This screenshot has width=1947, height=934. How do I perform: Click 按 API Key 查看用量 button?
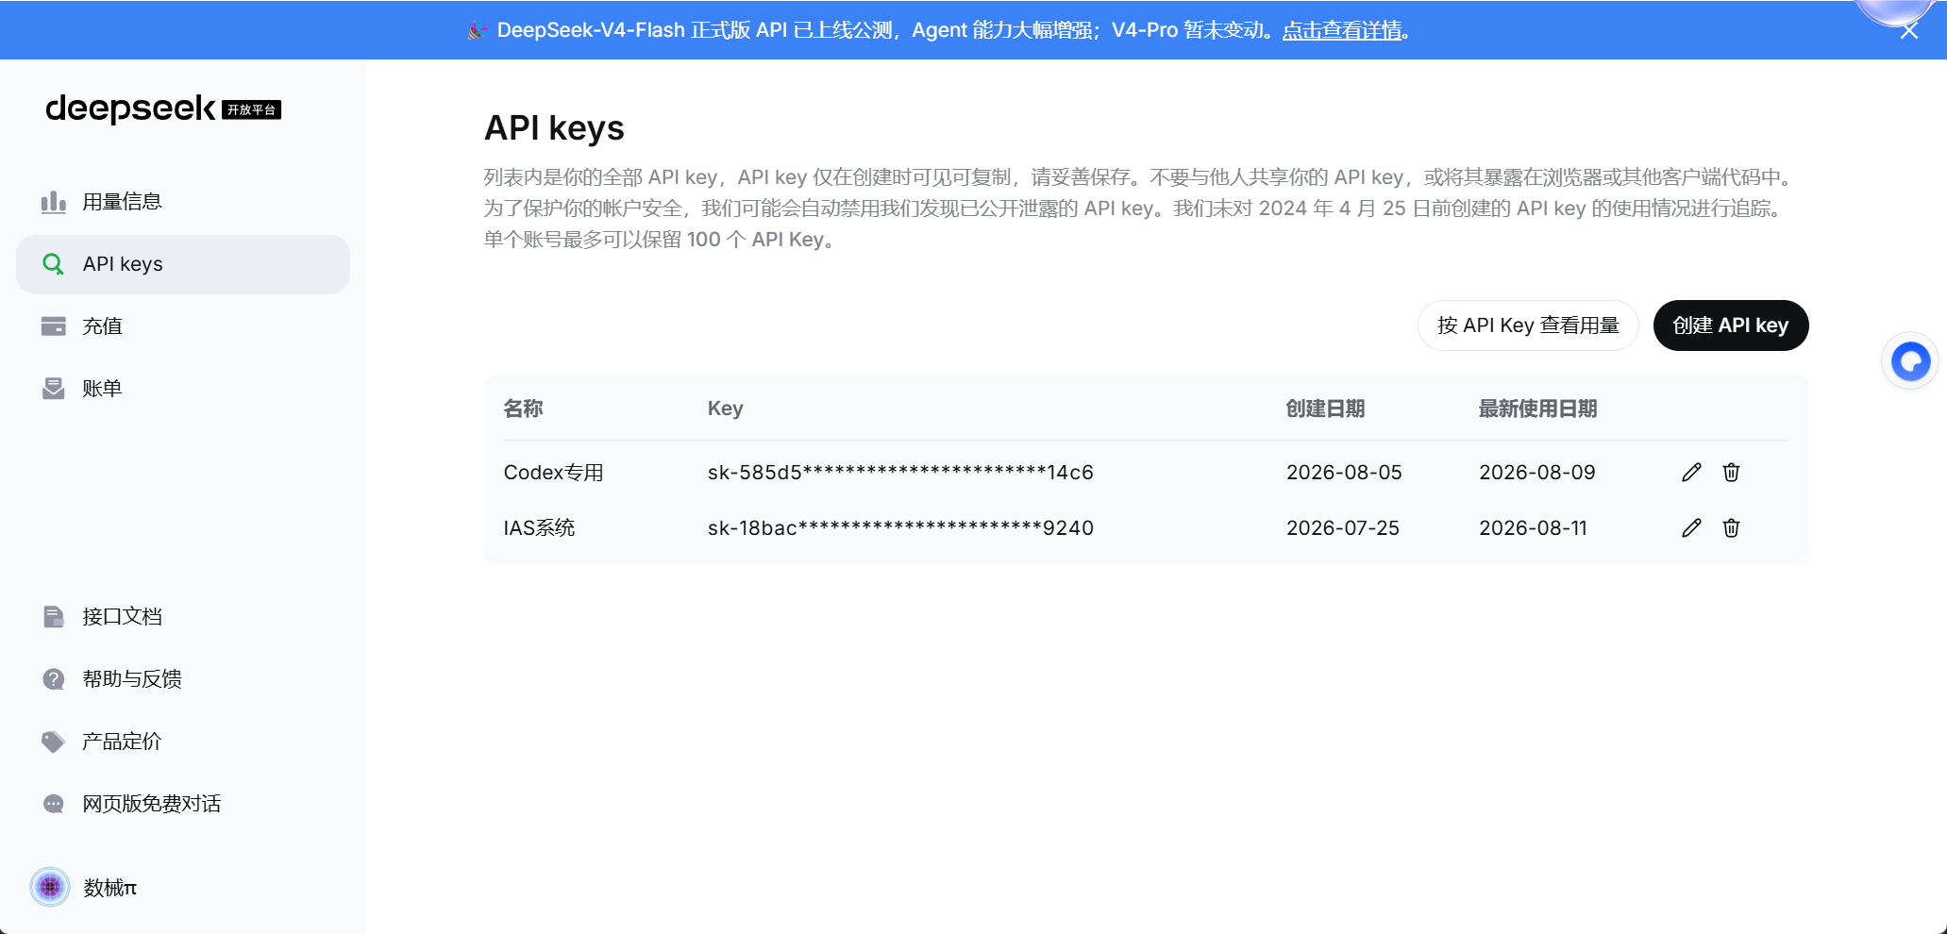(x=1528, y=325)
